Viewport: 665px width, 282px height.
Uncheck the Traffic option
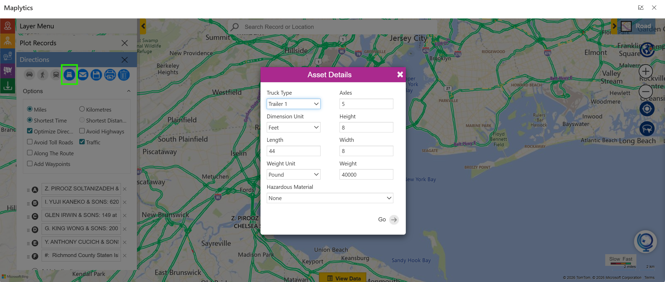click(x=82, y=141)
